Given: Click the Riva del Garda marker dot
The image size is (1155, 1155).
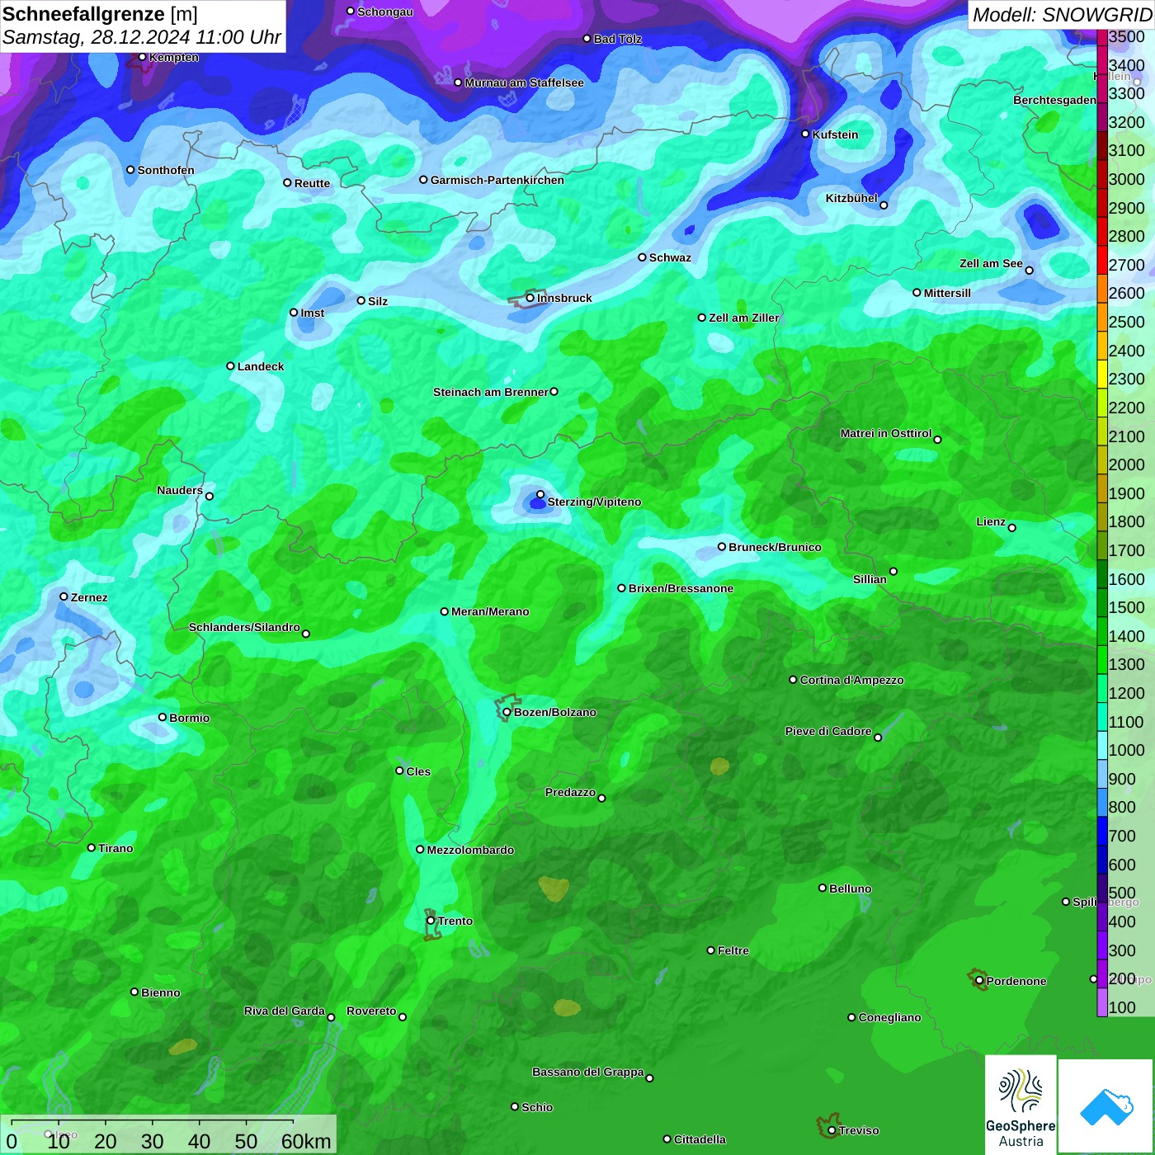Looking at the screenshot, I should coord(331,1017).
